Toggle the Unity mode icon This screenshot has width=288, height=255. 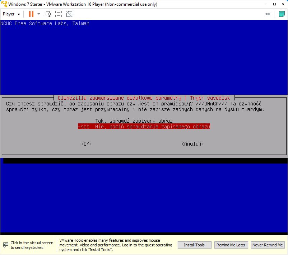[x=69, y=14]
